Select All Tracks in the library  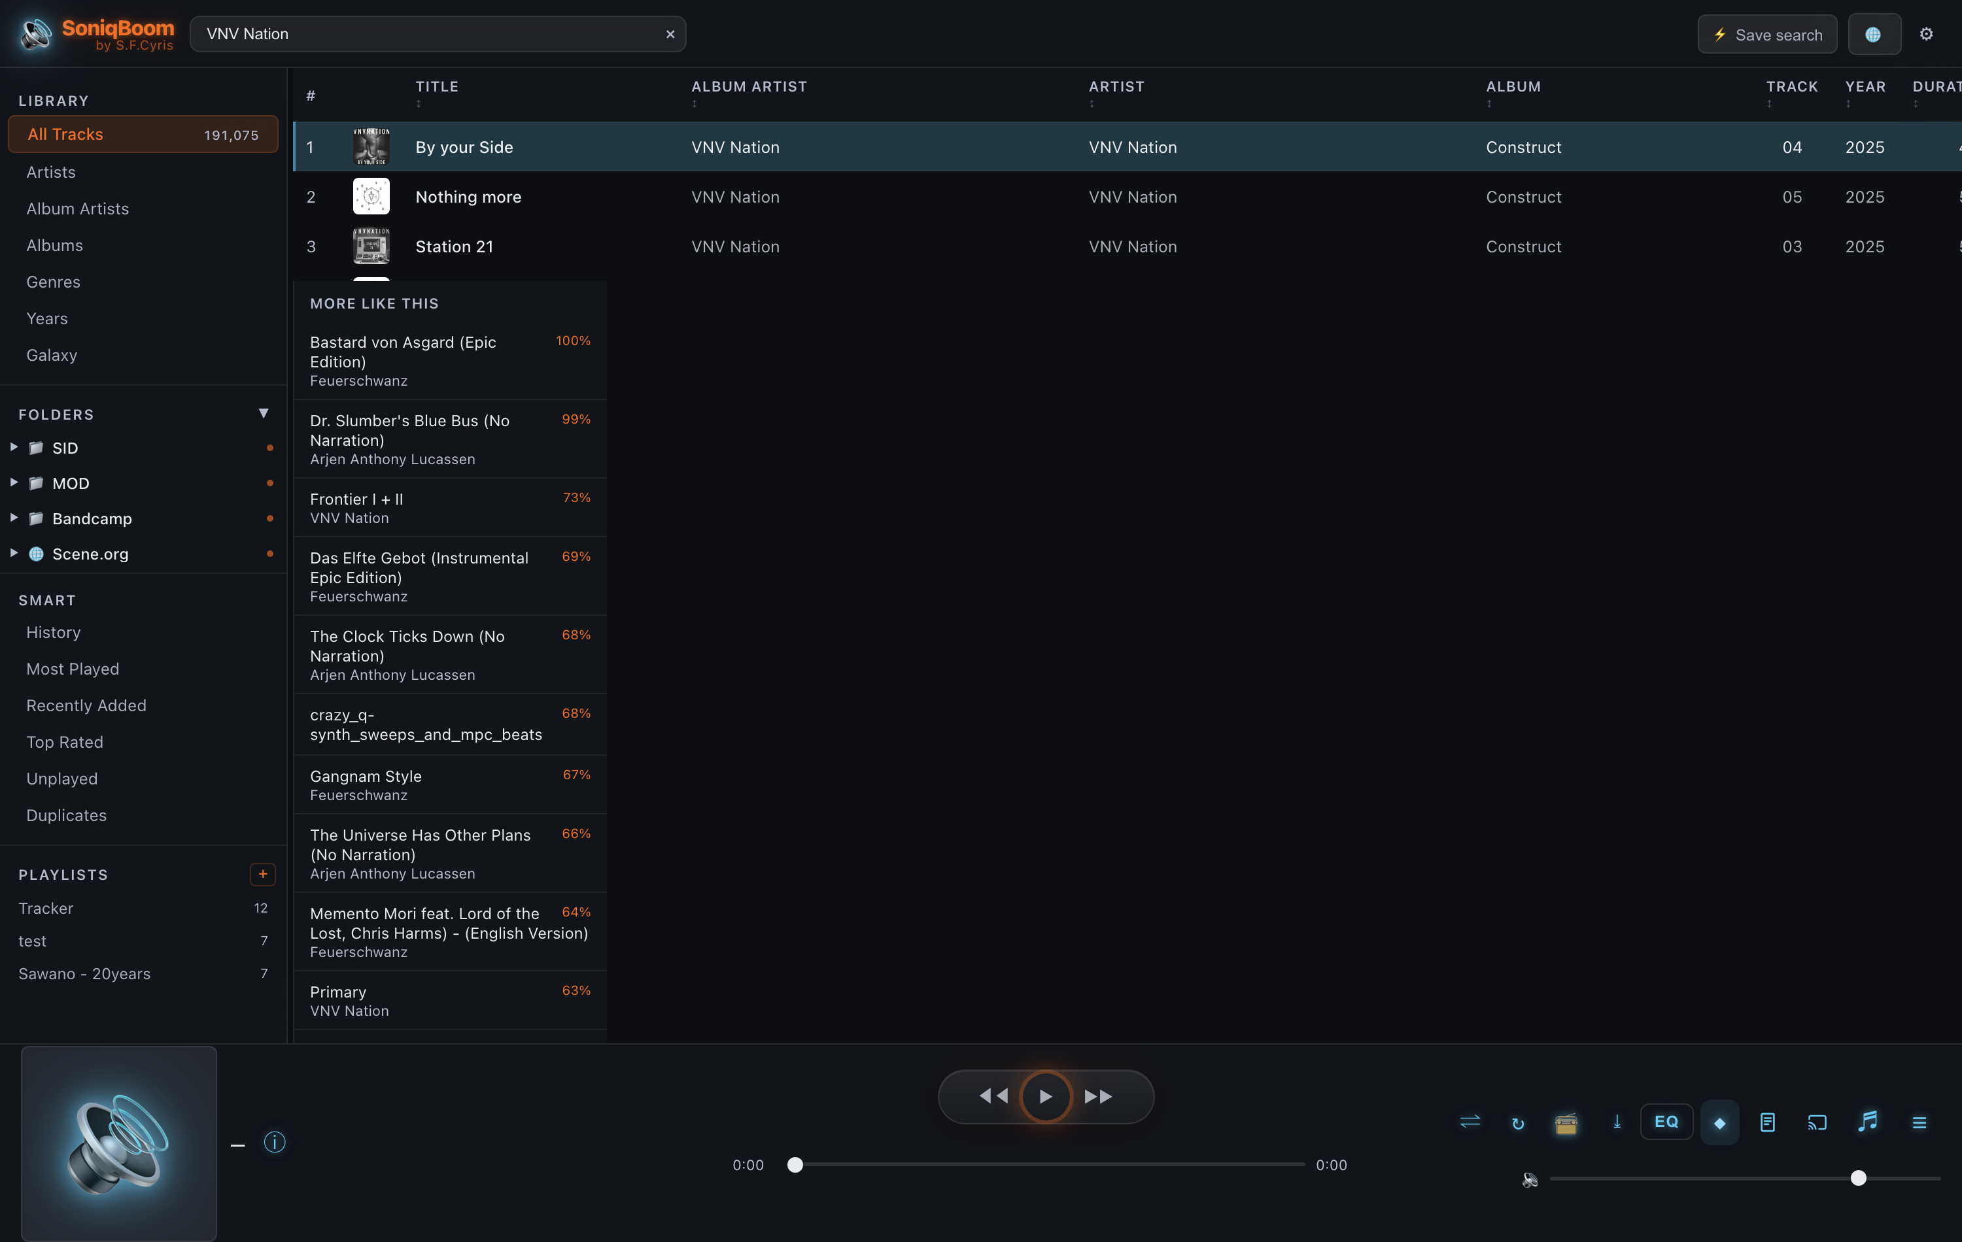tap(143, 135)
